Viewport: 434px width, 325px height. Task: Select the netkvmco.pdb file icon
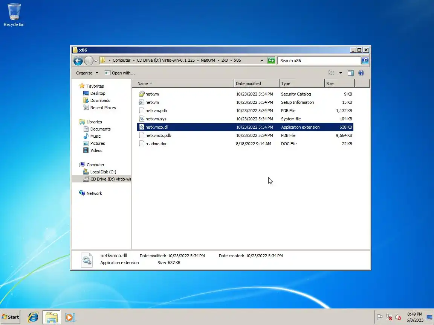click(x=142, y=135)
